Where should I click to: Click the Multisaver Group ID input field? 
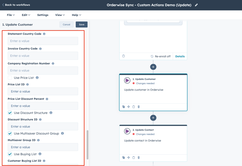click(43, 147)
